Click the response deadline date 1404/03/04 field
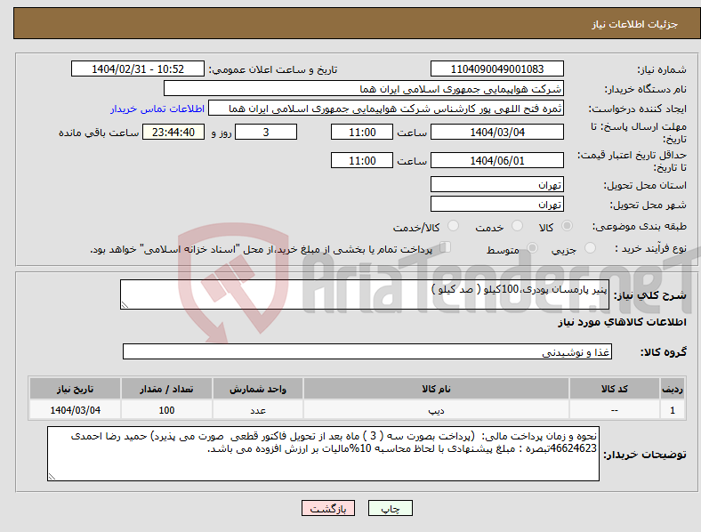 [x=496, y=132]
